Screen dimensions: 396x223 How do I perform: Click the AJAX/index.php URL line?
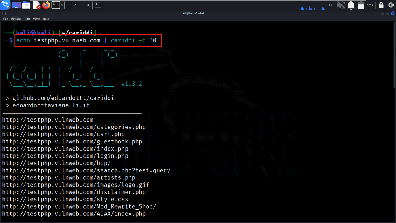[x=74, y=213]
